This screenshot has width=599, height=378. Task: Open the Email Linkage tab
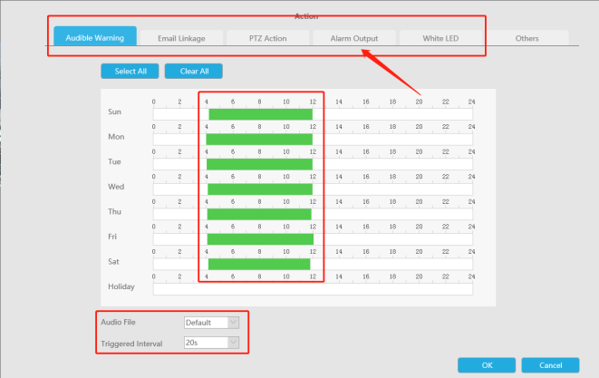181,38
